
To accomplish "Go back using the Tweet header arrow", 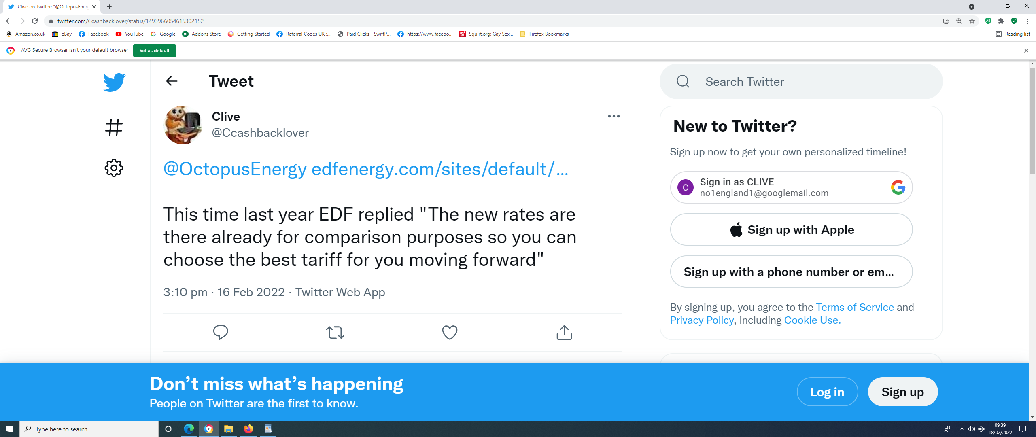I will pyautogui.click(x=172, y=81).
